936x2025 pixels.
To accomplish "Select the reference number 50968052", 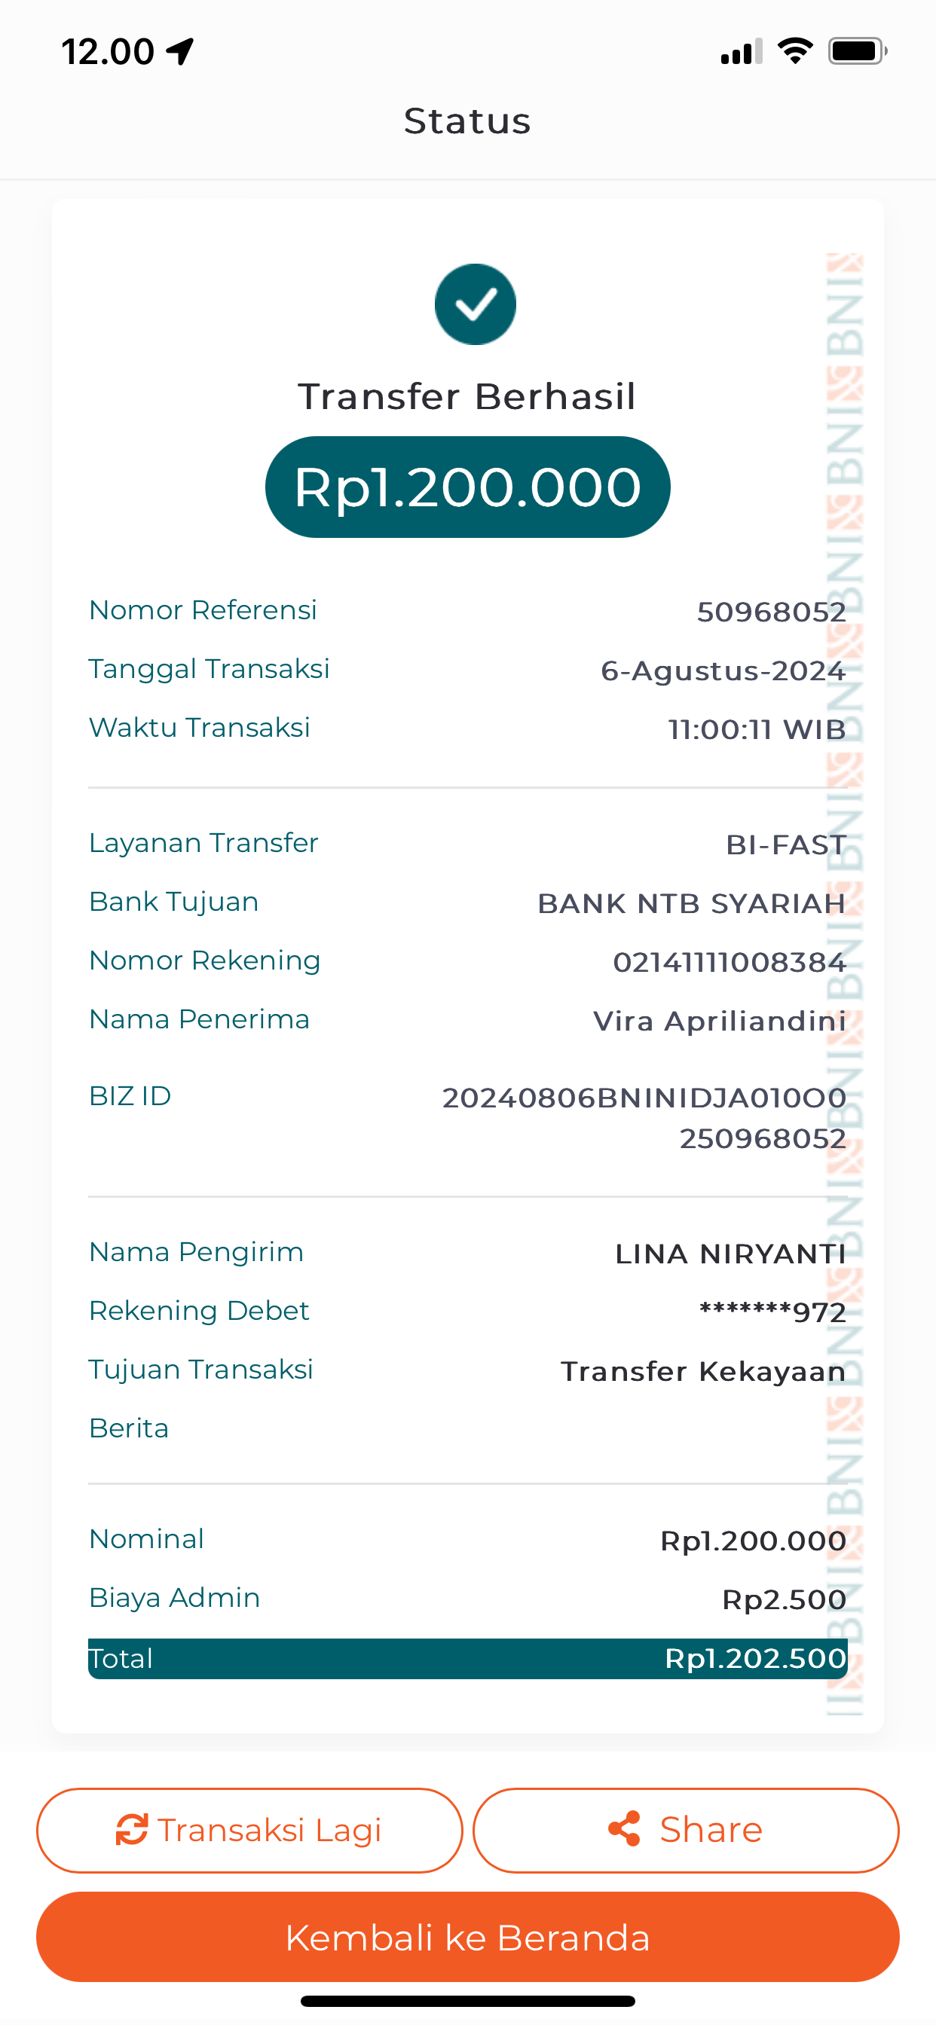I will pyautogui.click(x=771, y=612).
